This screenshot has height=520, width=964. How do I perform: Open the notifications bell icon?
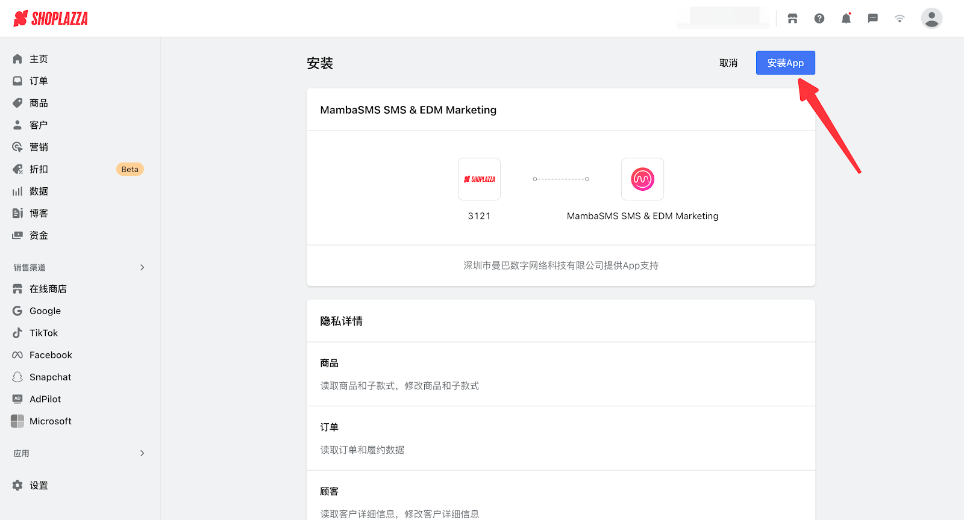[x=846, y=19]
